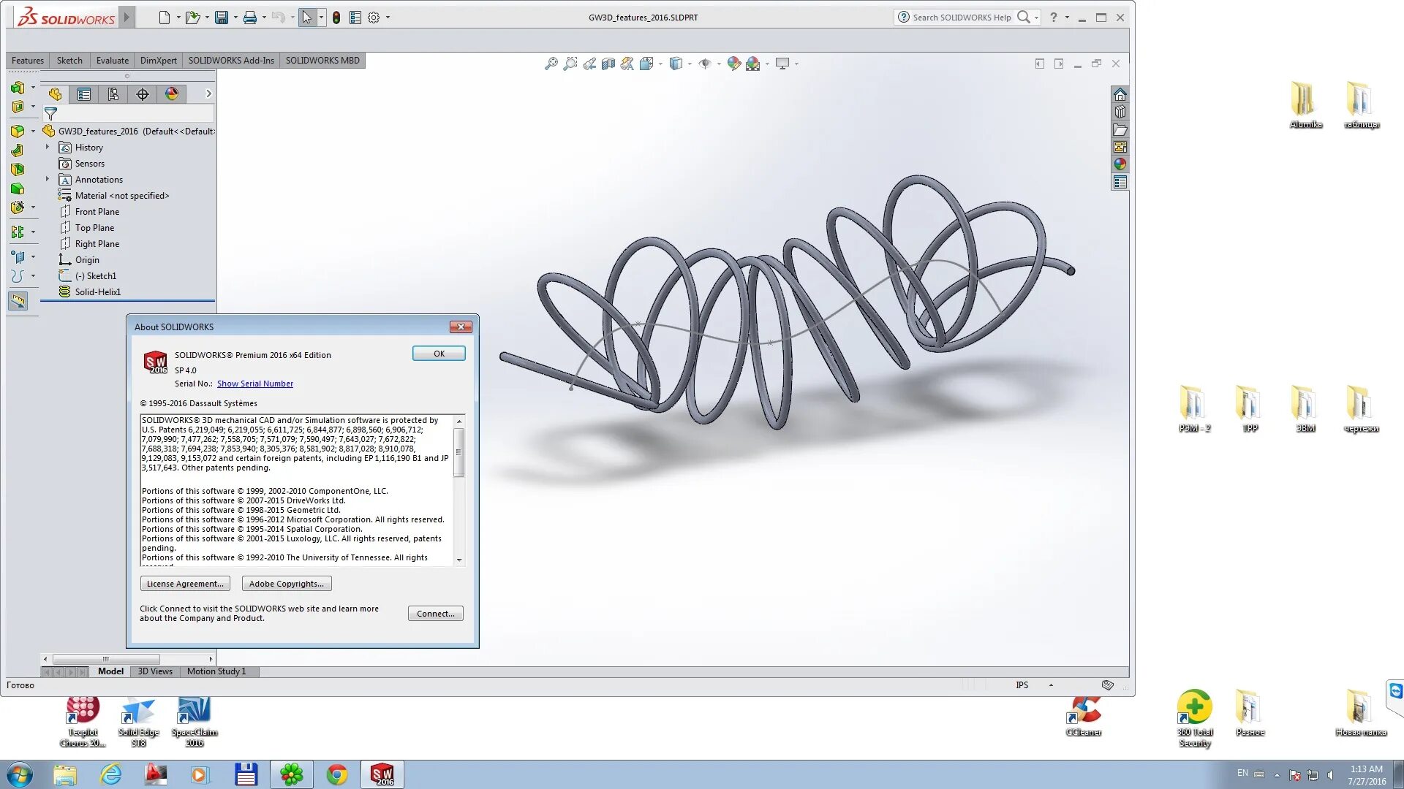1404x789 pixels.
Task: Click the FeatureManager filter funnel
Action: tap(51, 114)
